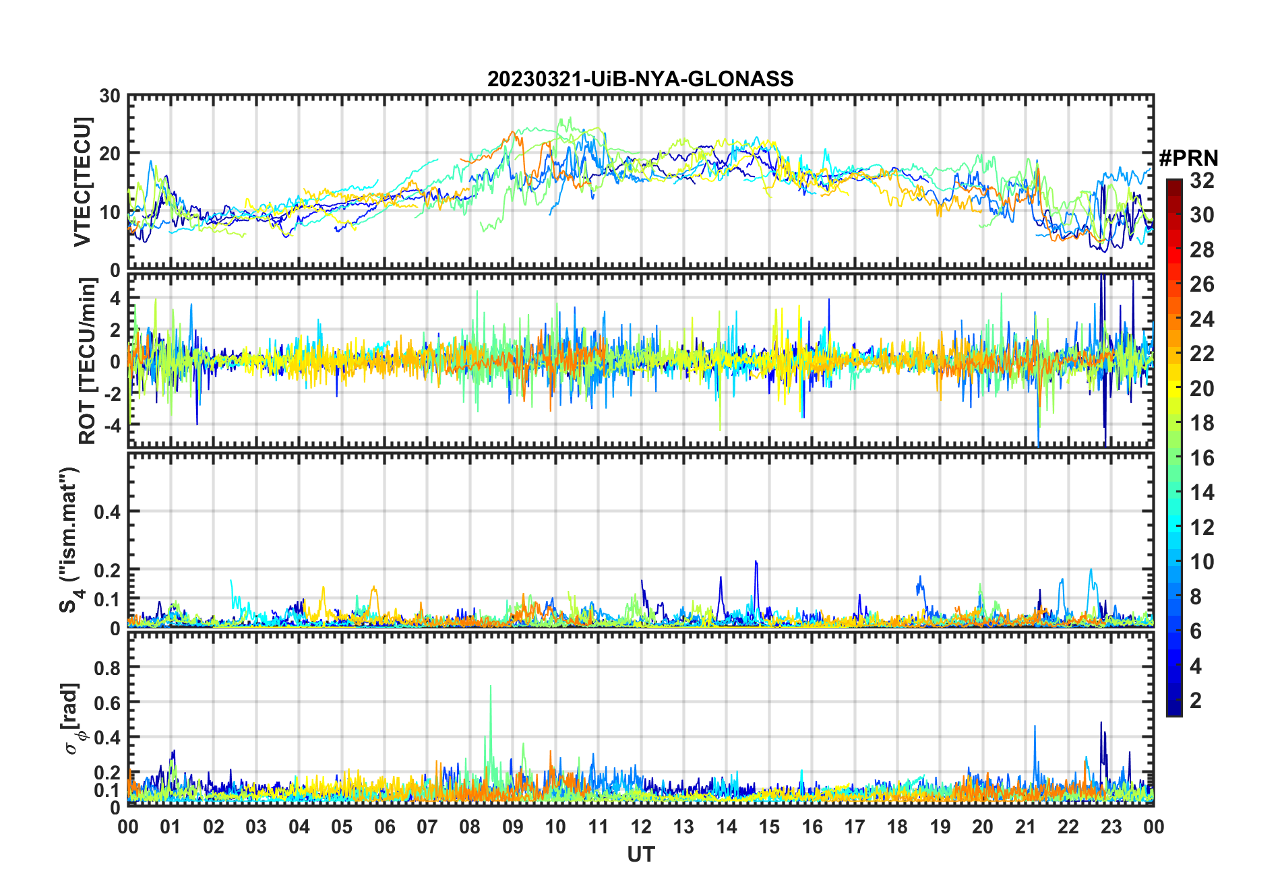Click S4 axis tick label 0.4
1282x896 pixels.
[107, 512]
